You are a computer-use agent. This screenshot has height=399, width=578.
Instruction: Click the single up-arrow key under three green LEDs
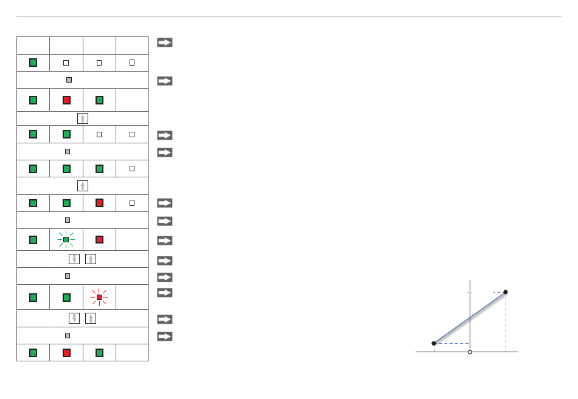(x=83, y=186)
